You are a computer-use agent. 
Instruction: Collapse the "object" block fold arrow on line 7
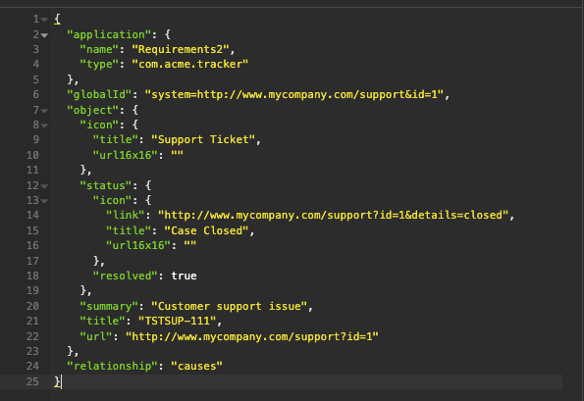tap(44, 111)
